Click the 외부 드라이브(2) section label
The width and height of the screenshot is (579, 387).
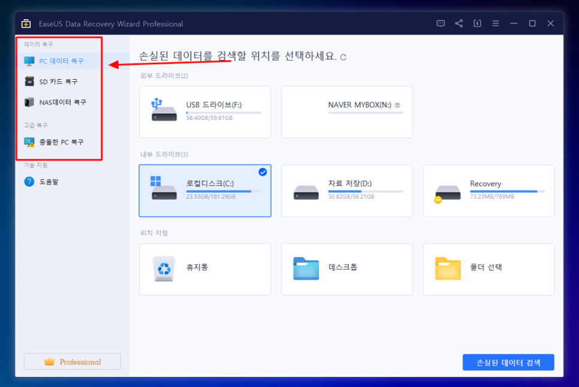click(164, 75)
